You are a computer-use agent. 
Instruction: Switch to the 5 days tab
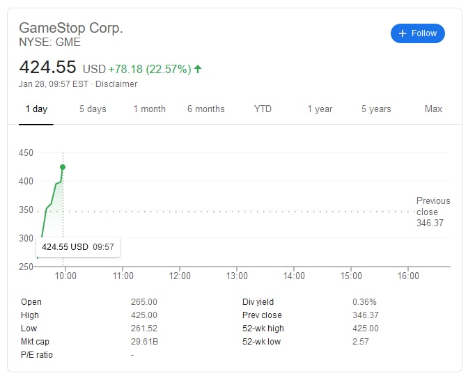click(93, 109)
